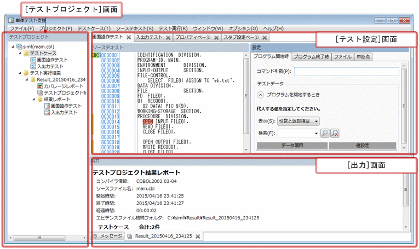Collapse the simf(main.cbl) tree node
The image size is (419, 249).
pyautogui.click(x=13, y=47)
